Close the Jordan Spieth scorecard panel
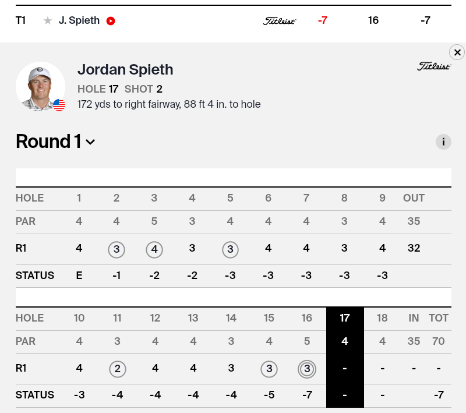 (457, 52)
